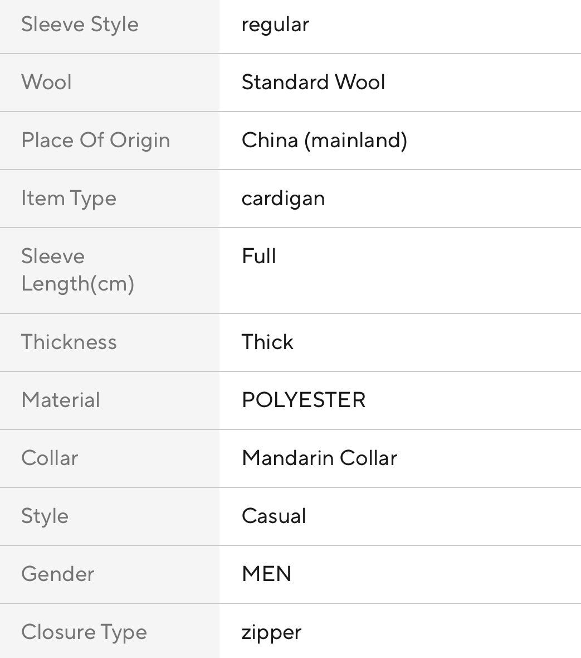
Task: Click the Sleeve Length(cm) label
Action: [x=77, y=270]
